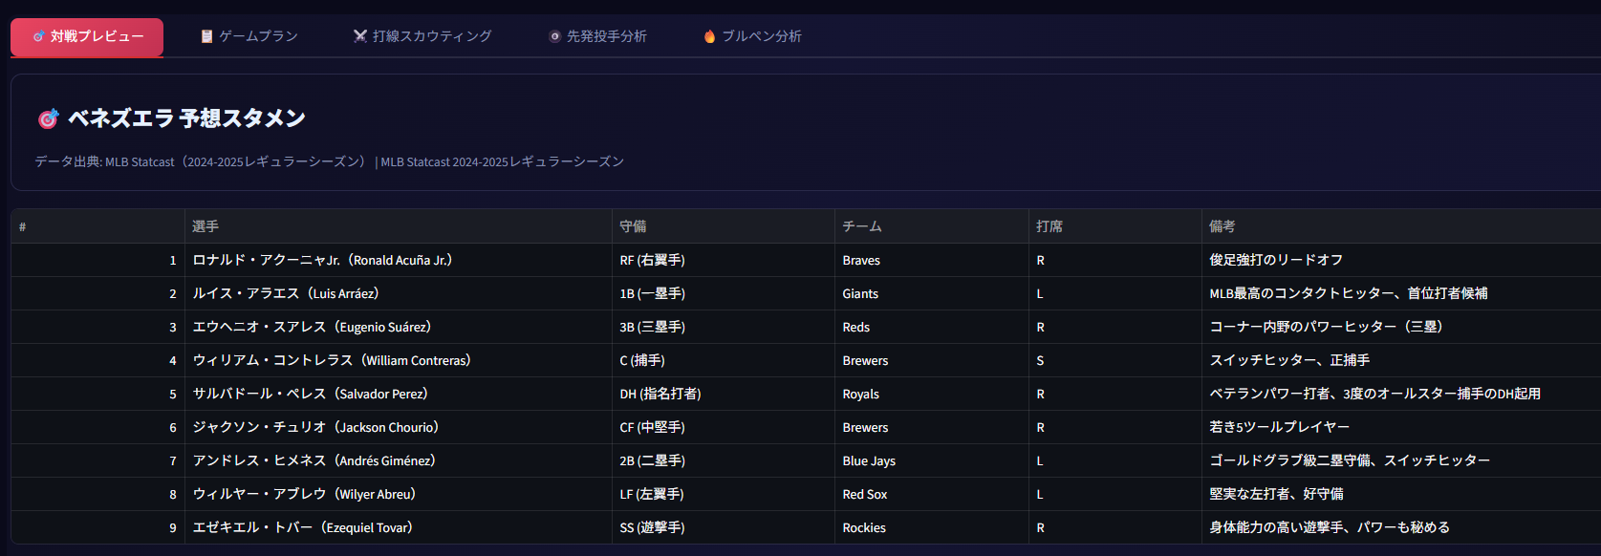
Task: Click the ベネズエラ 予想スタメン heading
Action: pyautogui.click(x=186, y=118)
